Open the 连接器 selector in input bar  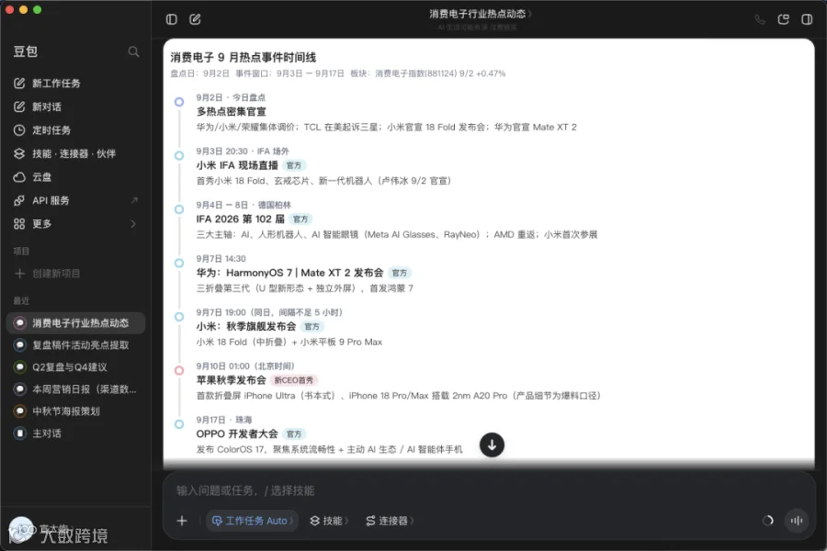pos(390,521)
